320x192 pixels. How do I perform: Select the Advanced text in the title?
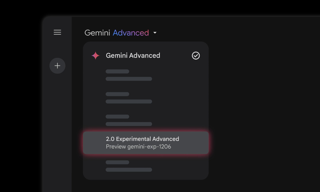[x=131, y=33]
